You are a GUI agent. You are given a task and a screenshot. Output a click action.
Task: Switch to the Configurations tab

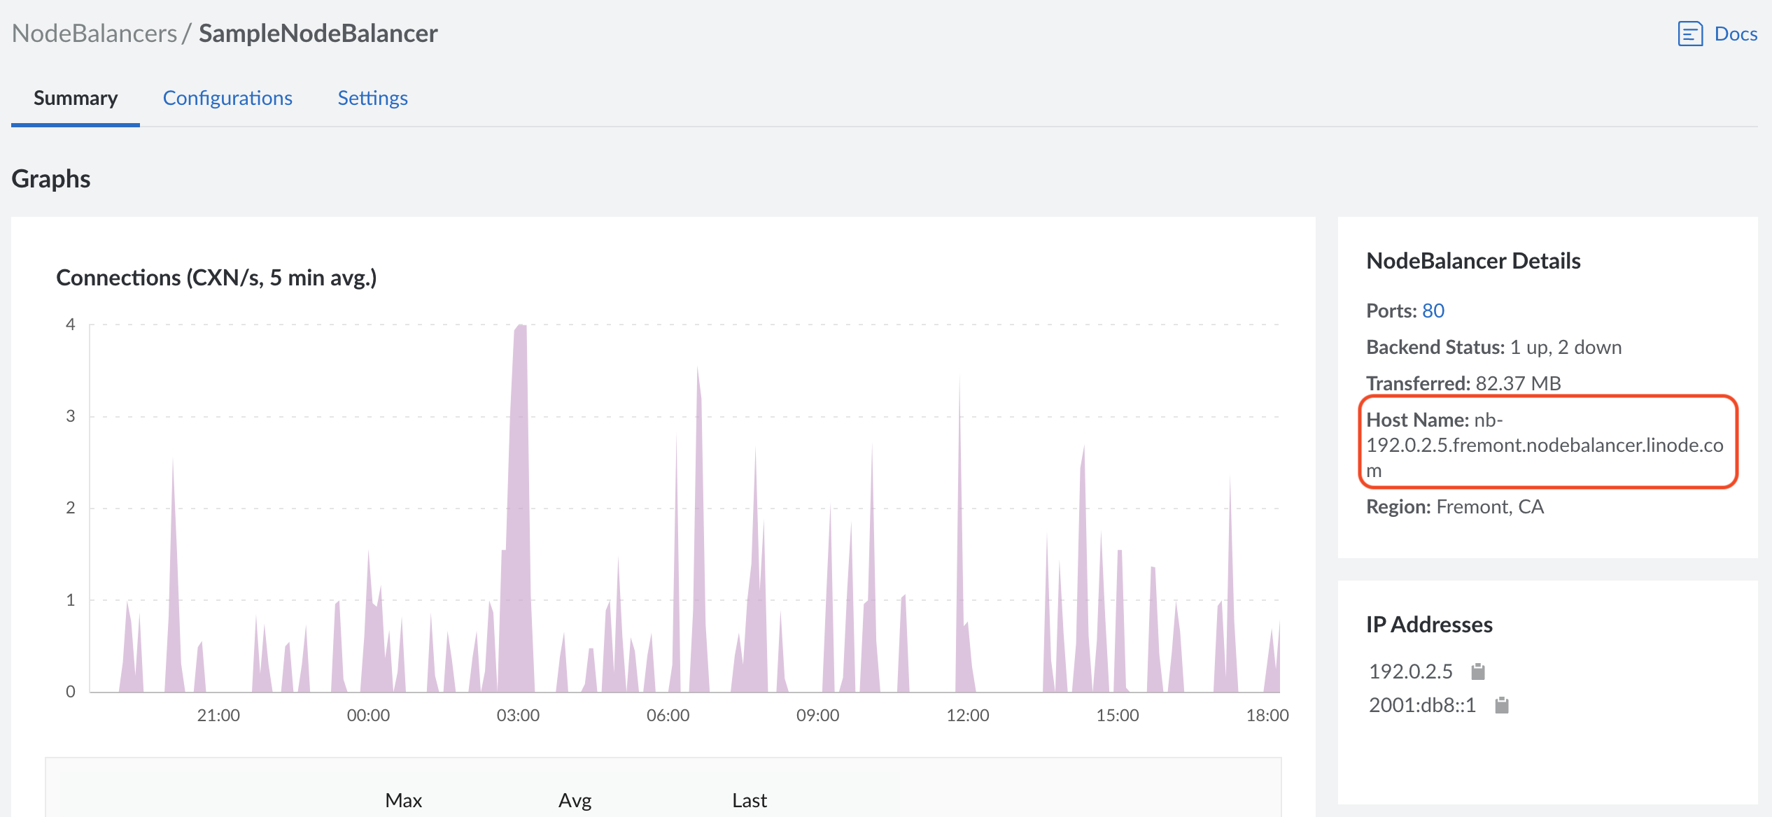[x=227, y=98]
